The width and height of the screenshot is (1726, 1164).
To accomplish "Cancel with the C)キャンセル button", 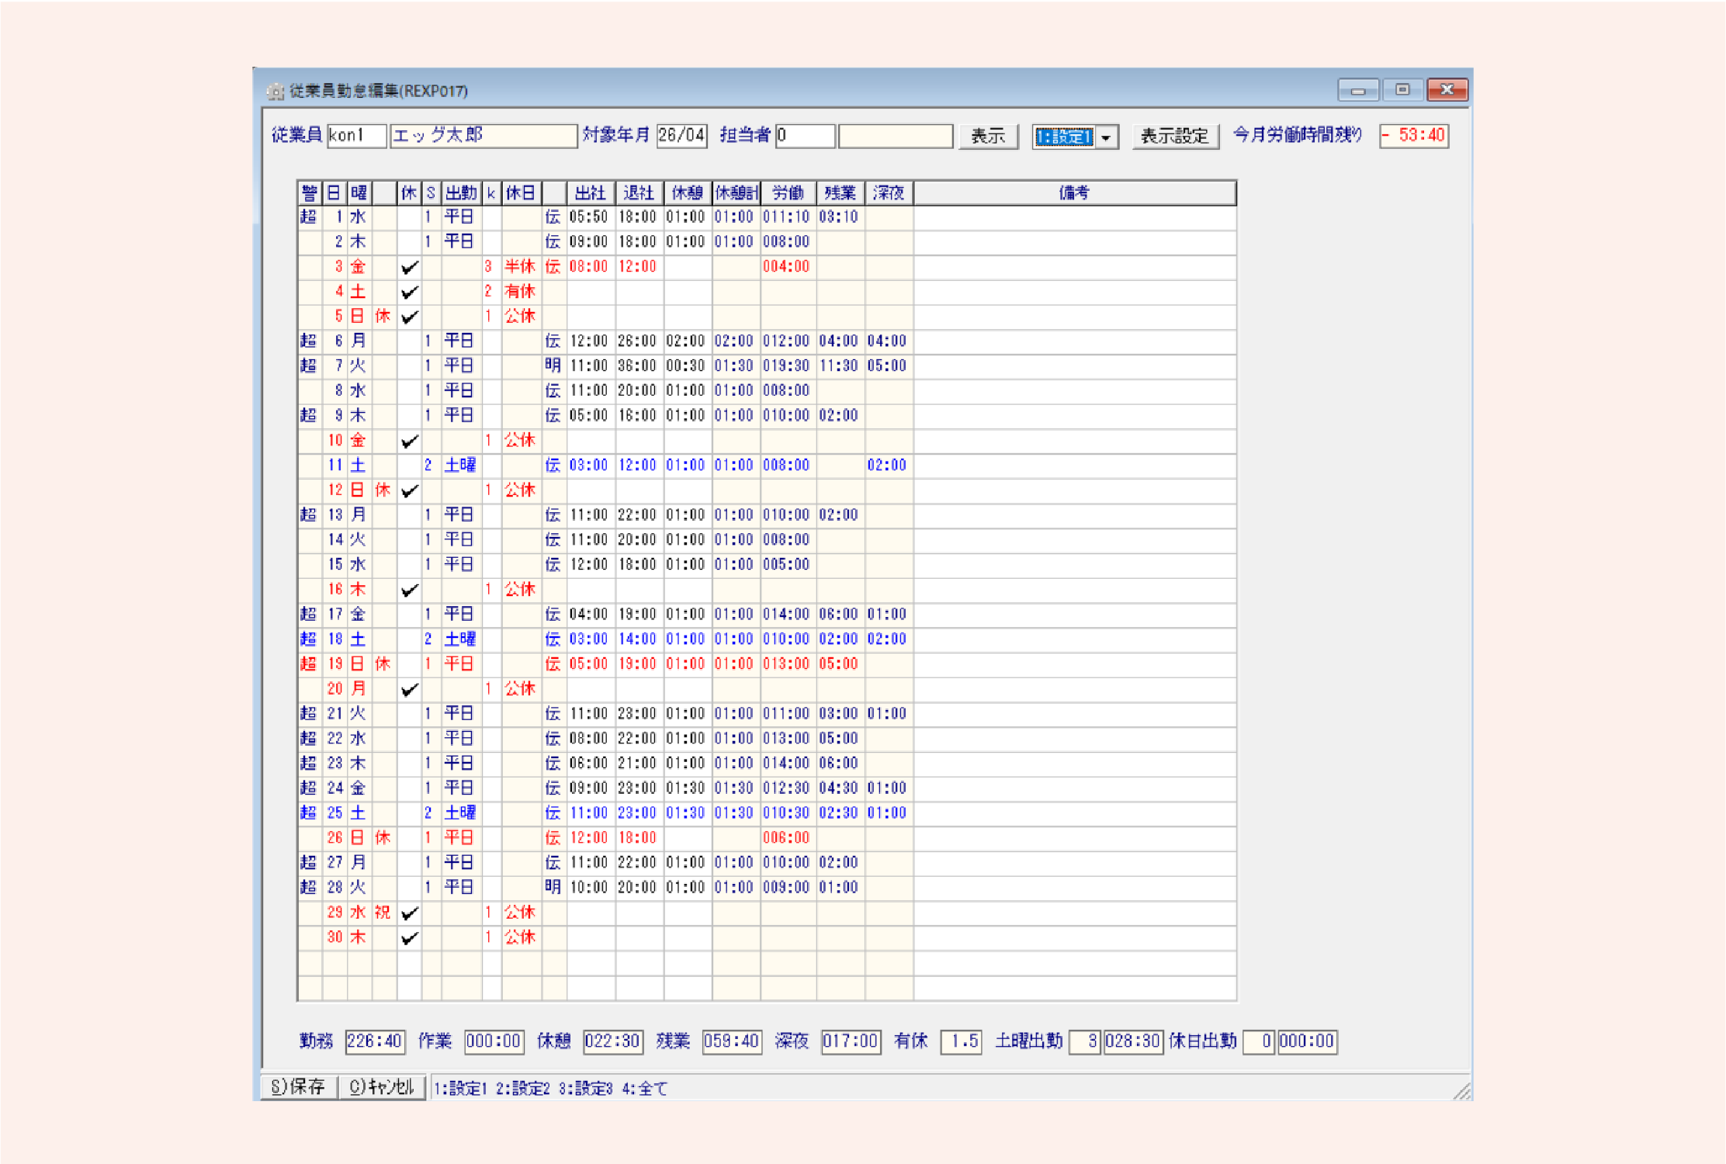I will pyautogui.click(x=382, y=1086).
